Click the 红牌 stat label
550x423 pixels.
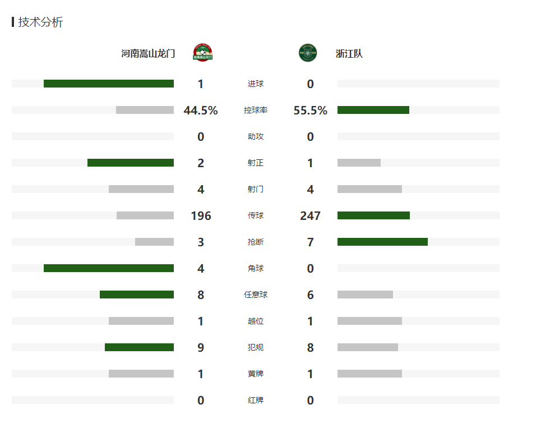click(x=256, y=400)
